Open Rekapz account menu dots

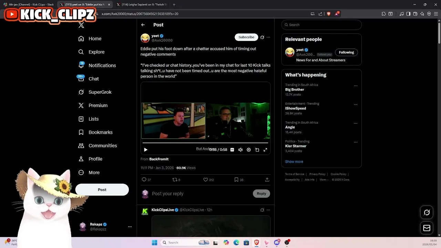(130, 227)
